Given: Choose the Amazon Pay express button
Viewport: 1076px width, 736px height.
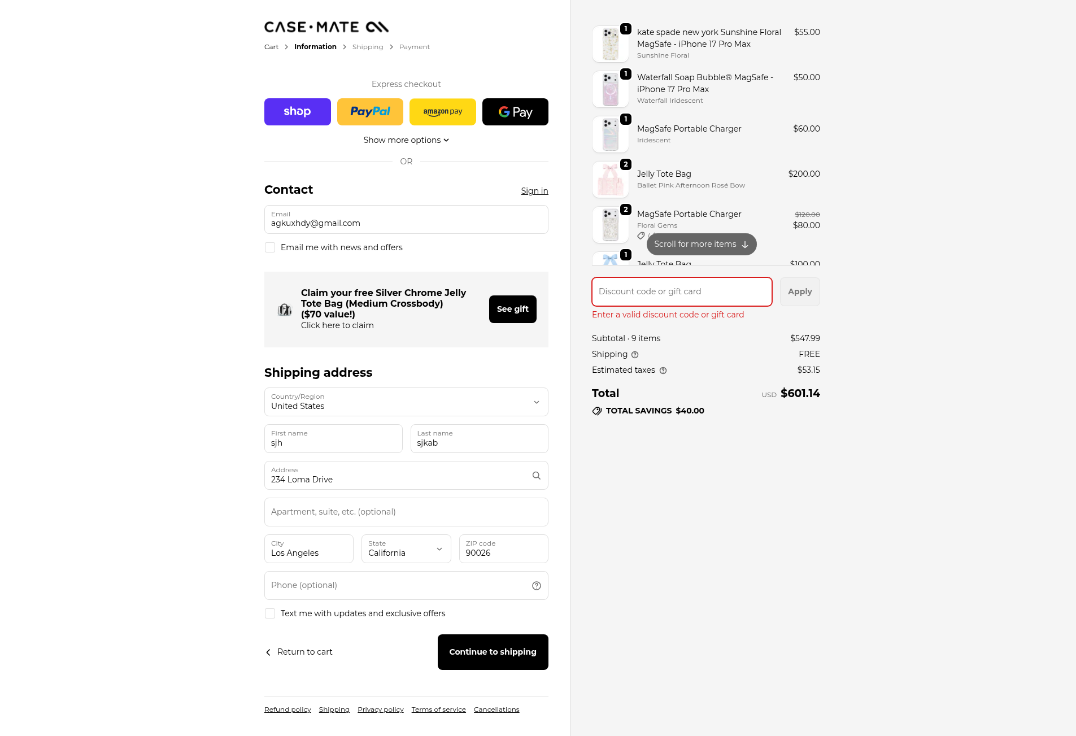Looking at the screenshot, I should (442, 112).
